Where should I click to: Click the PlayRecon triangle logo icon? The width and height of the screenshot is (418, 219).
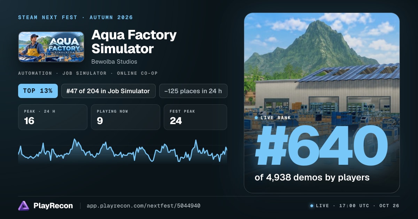24,206
